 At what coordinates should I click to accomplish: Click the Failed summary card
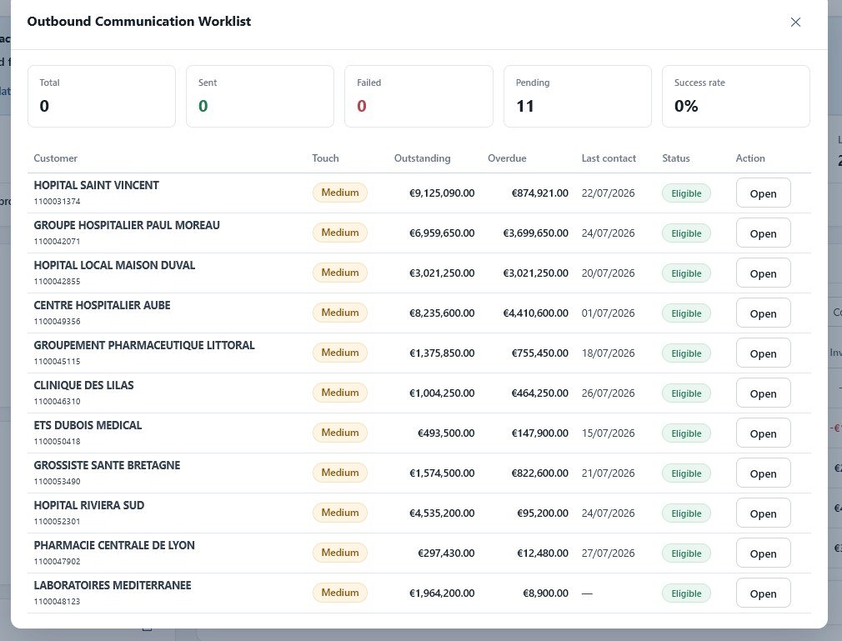click(418, 97)
